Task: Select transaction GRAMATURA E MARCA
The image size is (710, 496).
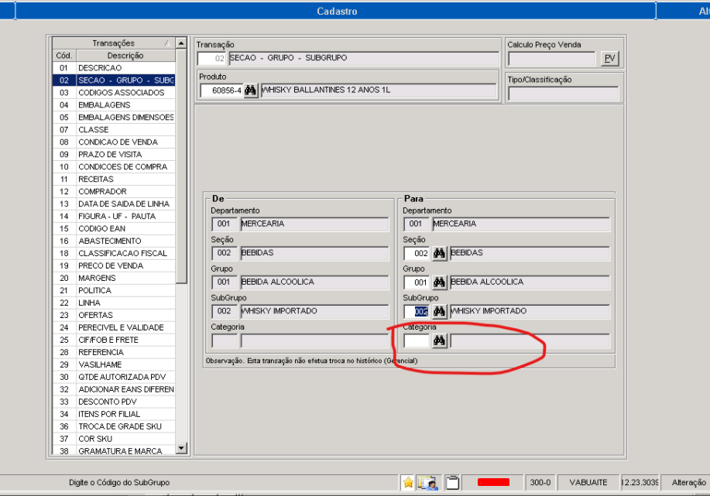Action: pyautogui.click(x=114, y=451)
